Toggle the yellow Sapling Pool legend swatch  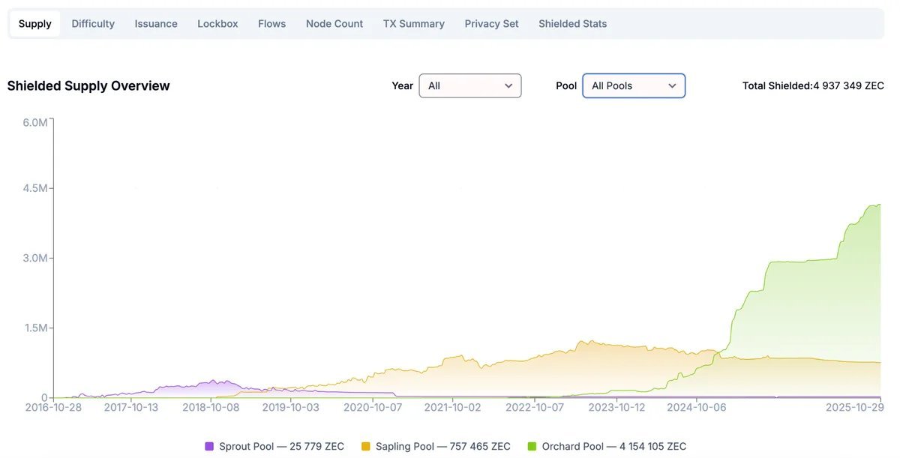coord(366,447)
